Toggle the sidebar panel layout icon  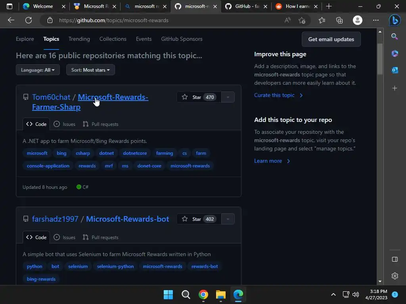[395, 259]
